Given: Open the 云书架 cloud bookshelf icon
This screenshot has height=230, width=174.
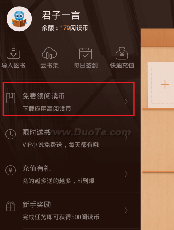Looking at the screenshot, I should (x=50, y=53).
